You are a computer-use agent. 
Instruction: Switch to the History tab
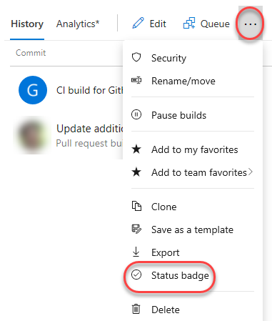click(27, 24)
